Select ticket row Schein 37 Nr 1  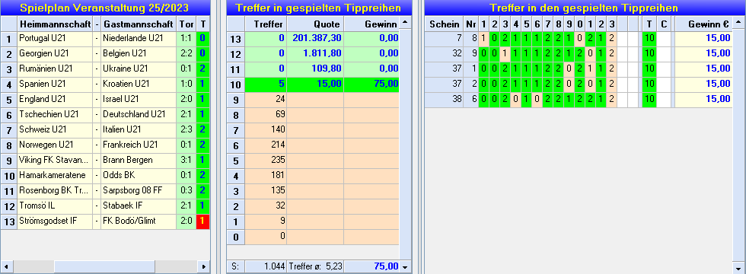(x=578, y=69)
